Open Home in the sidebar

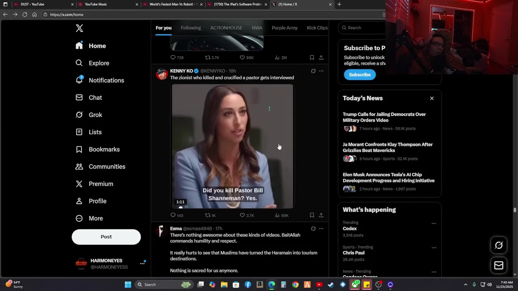pos(91,46)
